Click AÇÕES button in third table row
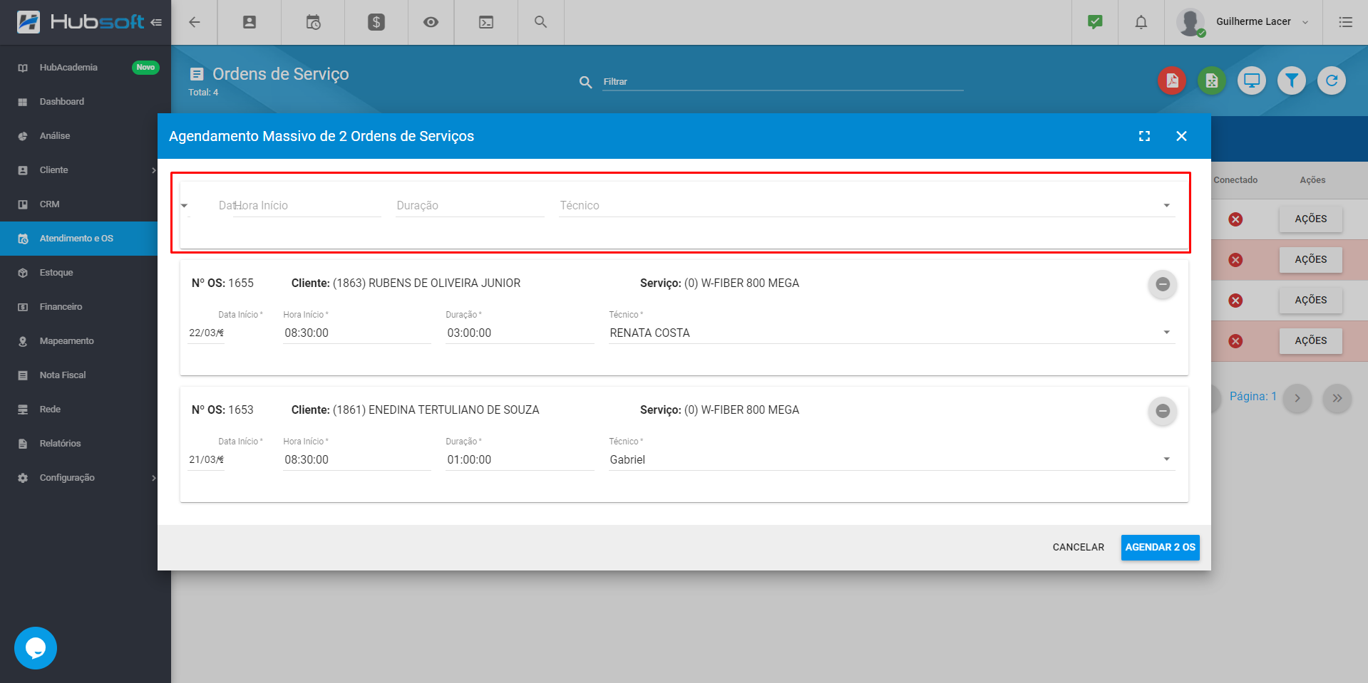The image size is (1368, 683). [x=1310, y=301]
